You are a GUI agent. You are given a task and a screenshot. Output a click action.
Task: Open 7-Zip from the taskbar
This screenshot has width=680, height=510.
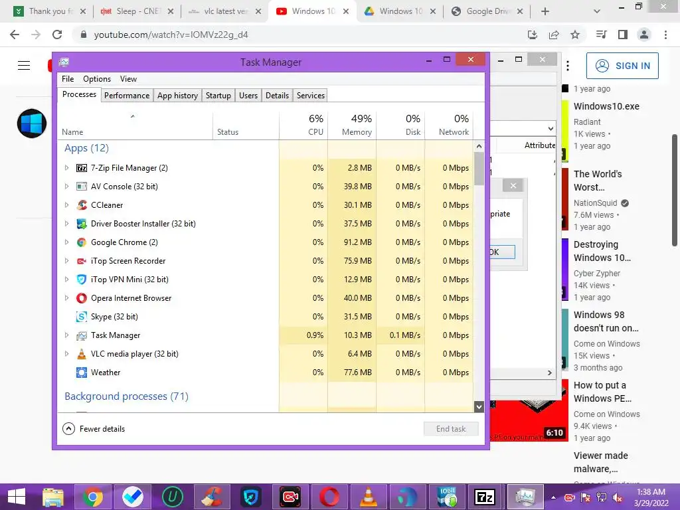pyautogui.click(x=485, y=497)
